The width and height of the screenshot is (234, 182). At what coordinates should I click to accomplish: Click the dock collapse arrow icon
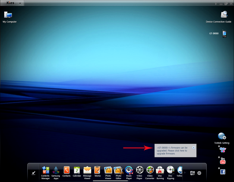34,173
